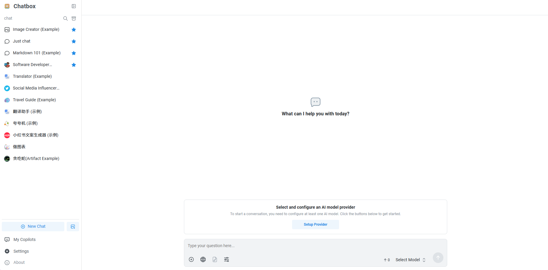The width and height of the screenshot is (548, 270).
Task: Click the Chatbox logo icon
Action: (7, 6)
